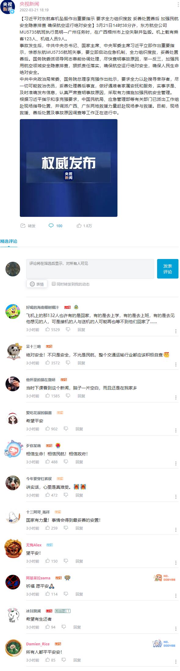Reply to 他怀里的猫在撒娇's comment
The image size is (180, 671).
pyautogui.click(x=81, y=396)
